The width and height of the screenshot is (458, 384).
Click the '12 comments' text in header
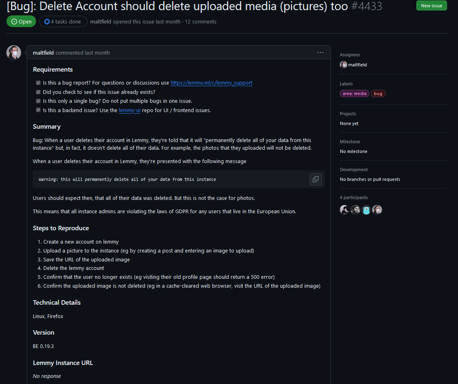(x=201, y=21)
